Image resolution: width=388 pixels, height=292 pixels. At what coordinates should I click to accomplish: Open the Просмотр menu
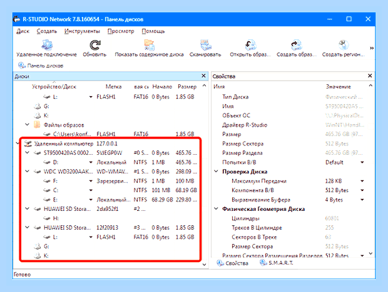point(121,31)
